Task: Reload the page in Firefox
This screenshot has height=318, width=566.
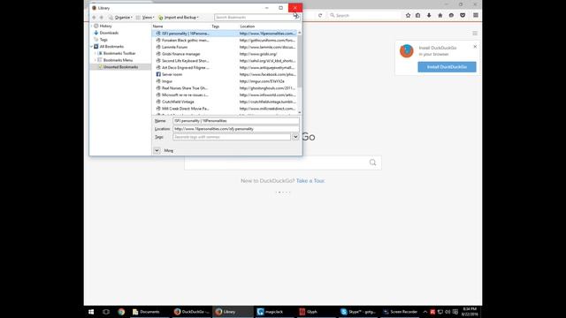Action: [x=320, y=16]
